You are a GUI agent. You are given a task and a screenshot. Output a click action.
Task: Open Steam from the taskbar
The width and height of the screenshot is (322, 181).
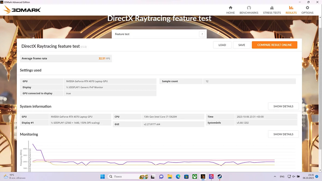pos(219,176)
